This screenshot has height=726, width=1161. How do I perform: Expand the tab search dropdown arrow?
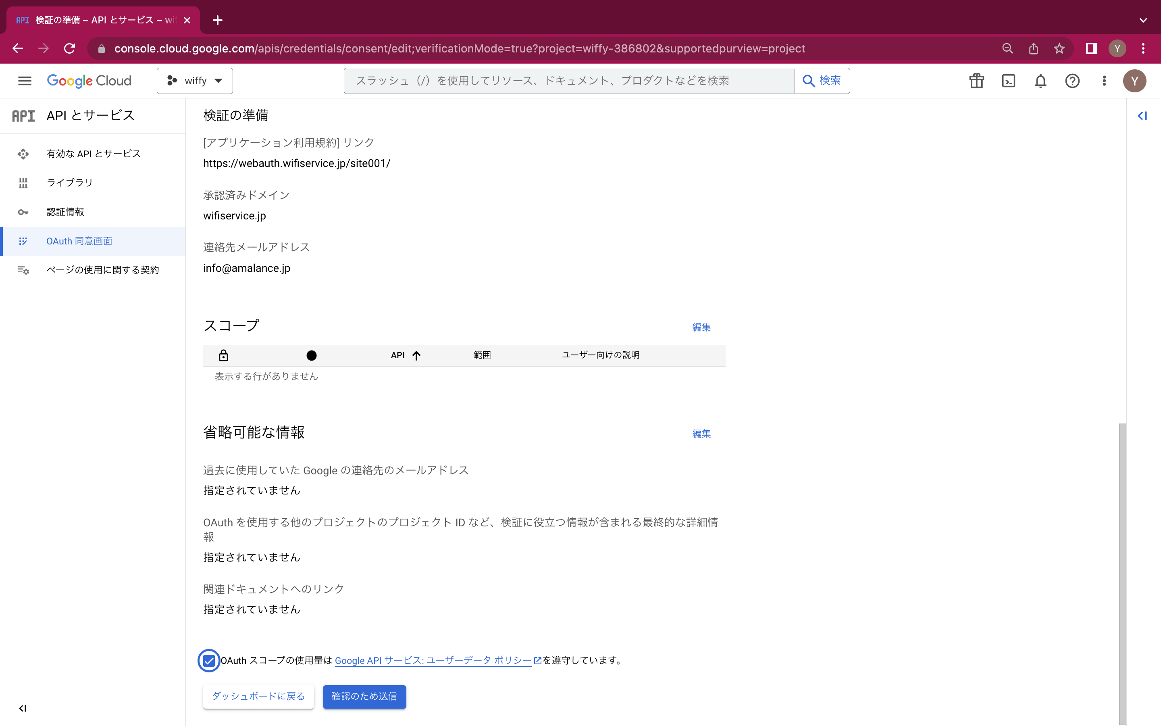coord(1143,20)
